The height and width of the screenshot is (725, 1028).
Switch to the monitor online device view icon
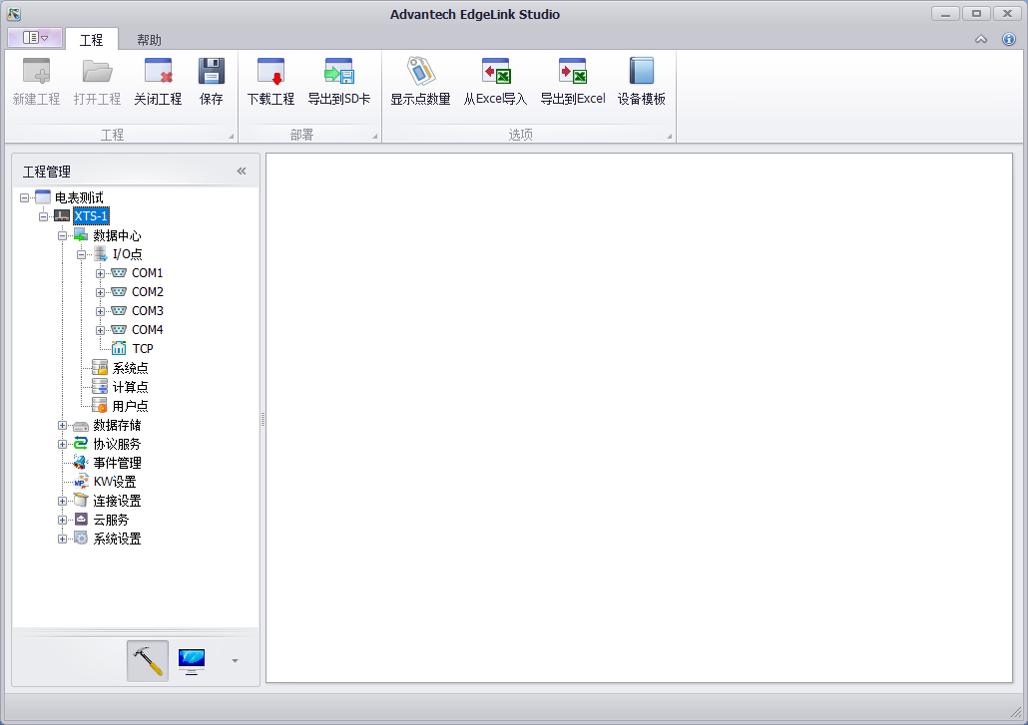(191, 660)
